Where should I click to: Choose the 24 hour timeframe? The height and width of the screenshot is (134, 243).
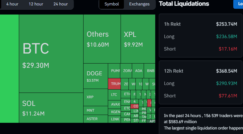[x=60, y=4]
